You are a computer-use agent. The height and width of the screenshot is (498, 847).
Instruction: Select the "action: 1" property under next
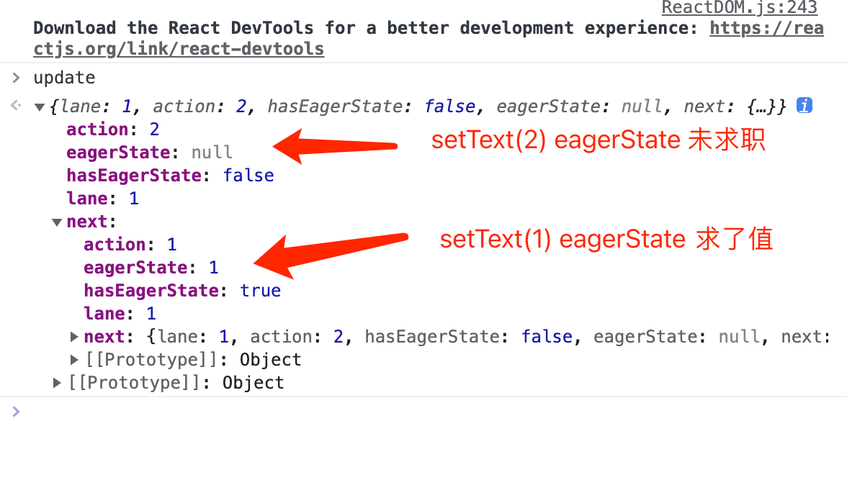(x=130, y=245)
